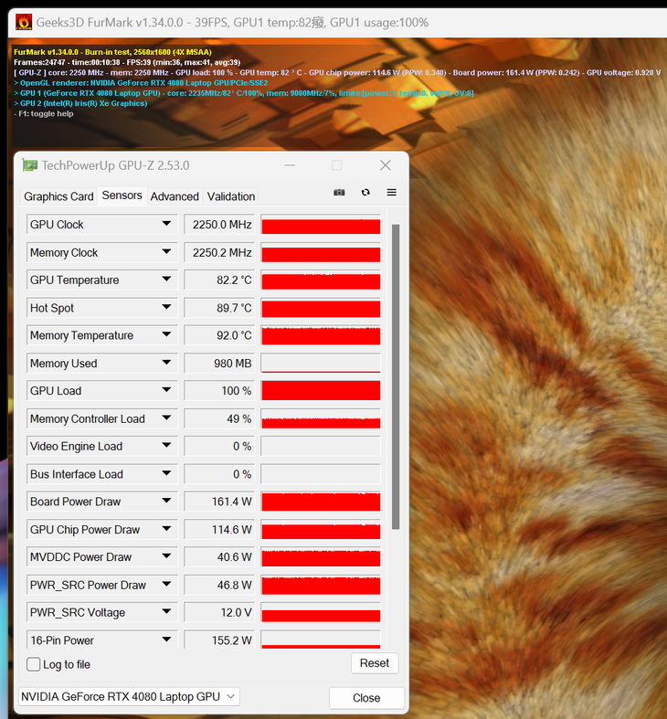Expand the GPU Temperature dropdown arrow
This screenshot has height=719, width=667.
(166, 280)
